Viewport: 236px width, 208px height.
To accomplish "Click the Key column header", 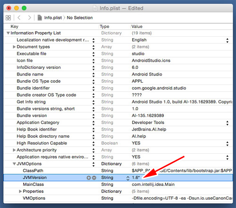I will 14,26.
